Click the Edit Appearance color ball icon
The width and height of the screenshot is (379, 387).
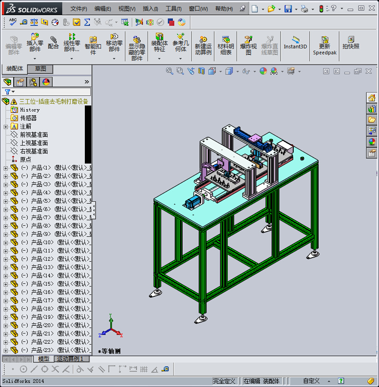coord(263,71)
